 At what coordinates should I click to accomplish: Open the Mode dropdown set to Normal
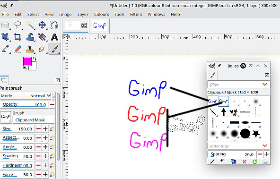click(26, 96)
